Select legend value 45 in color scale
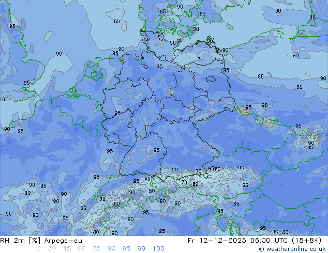Screen dimensions: 328x253 tap(67, 249)
